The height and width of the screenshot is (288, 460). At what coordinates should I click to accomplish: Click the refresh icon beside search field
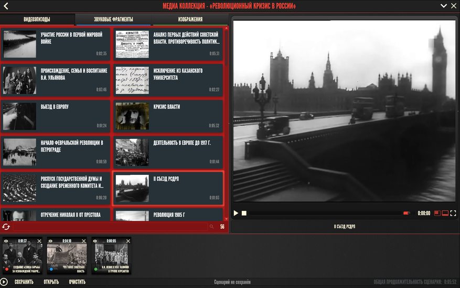[x=6, y=227]
